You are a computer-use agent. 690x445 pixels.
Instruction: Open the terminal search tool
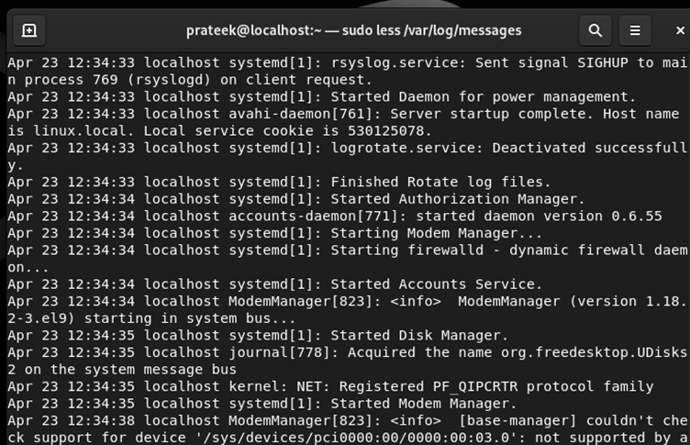pos(595,30)
